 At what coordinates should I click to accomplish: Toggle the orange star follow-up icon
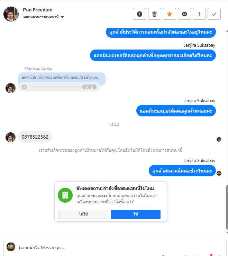pyautogui.click(x=170, y=14)
